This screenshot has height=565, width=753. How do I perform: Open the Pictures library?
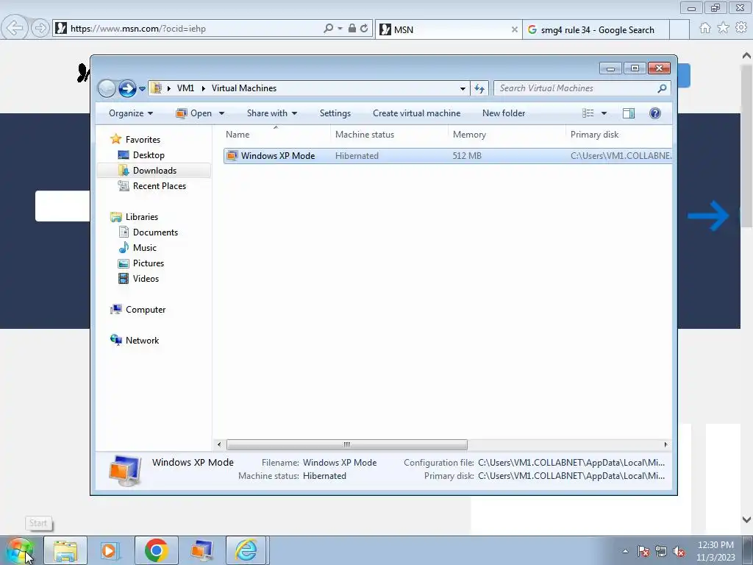click(x=148, y=263)
